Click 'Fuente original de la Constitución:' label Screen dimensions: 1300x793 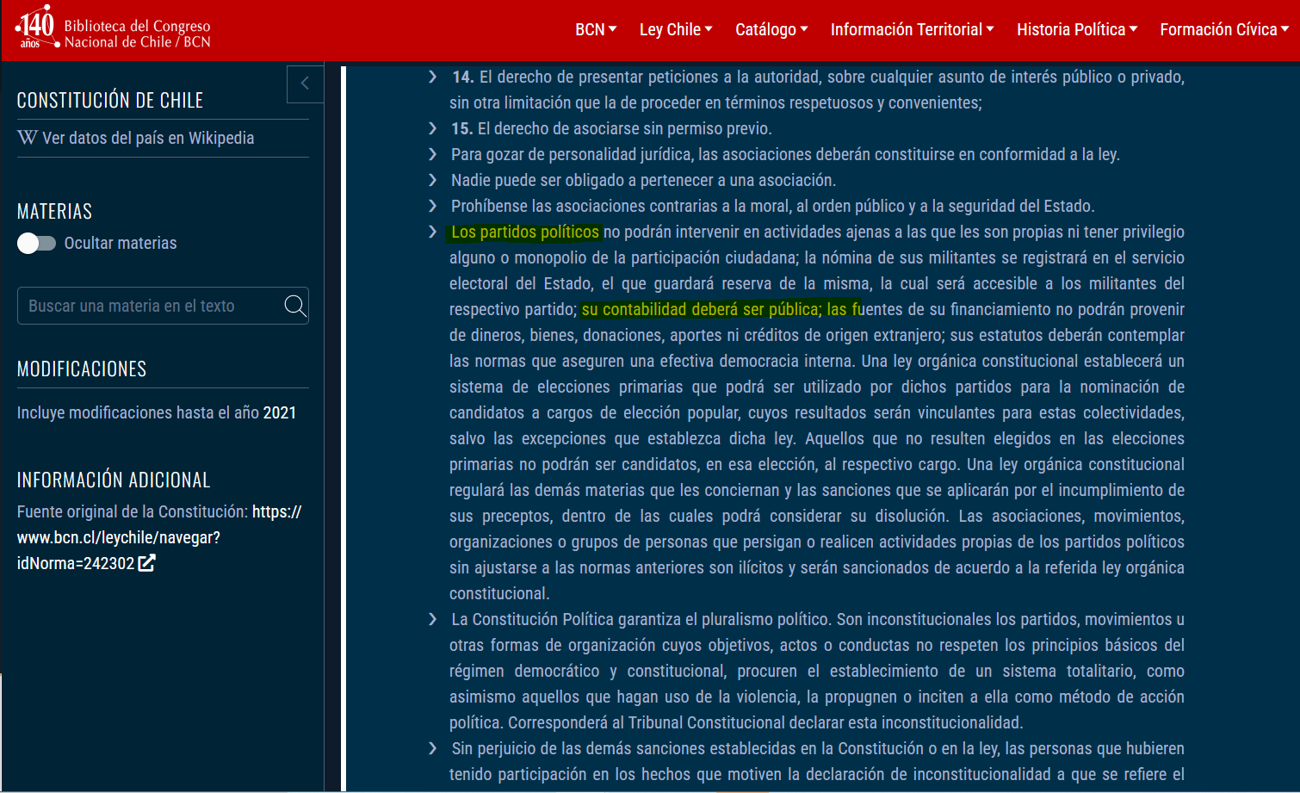point(133,512)
